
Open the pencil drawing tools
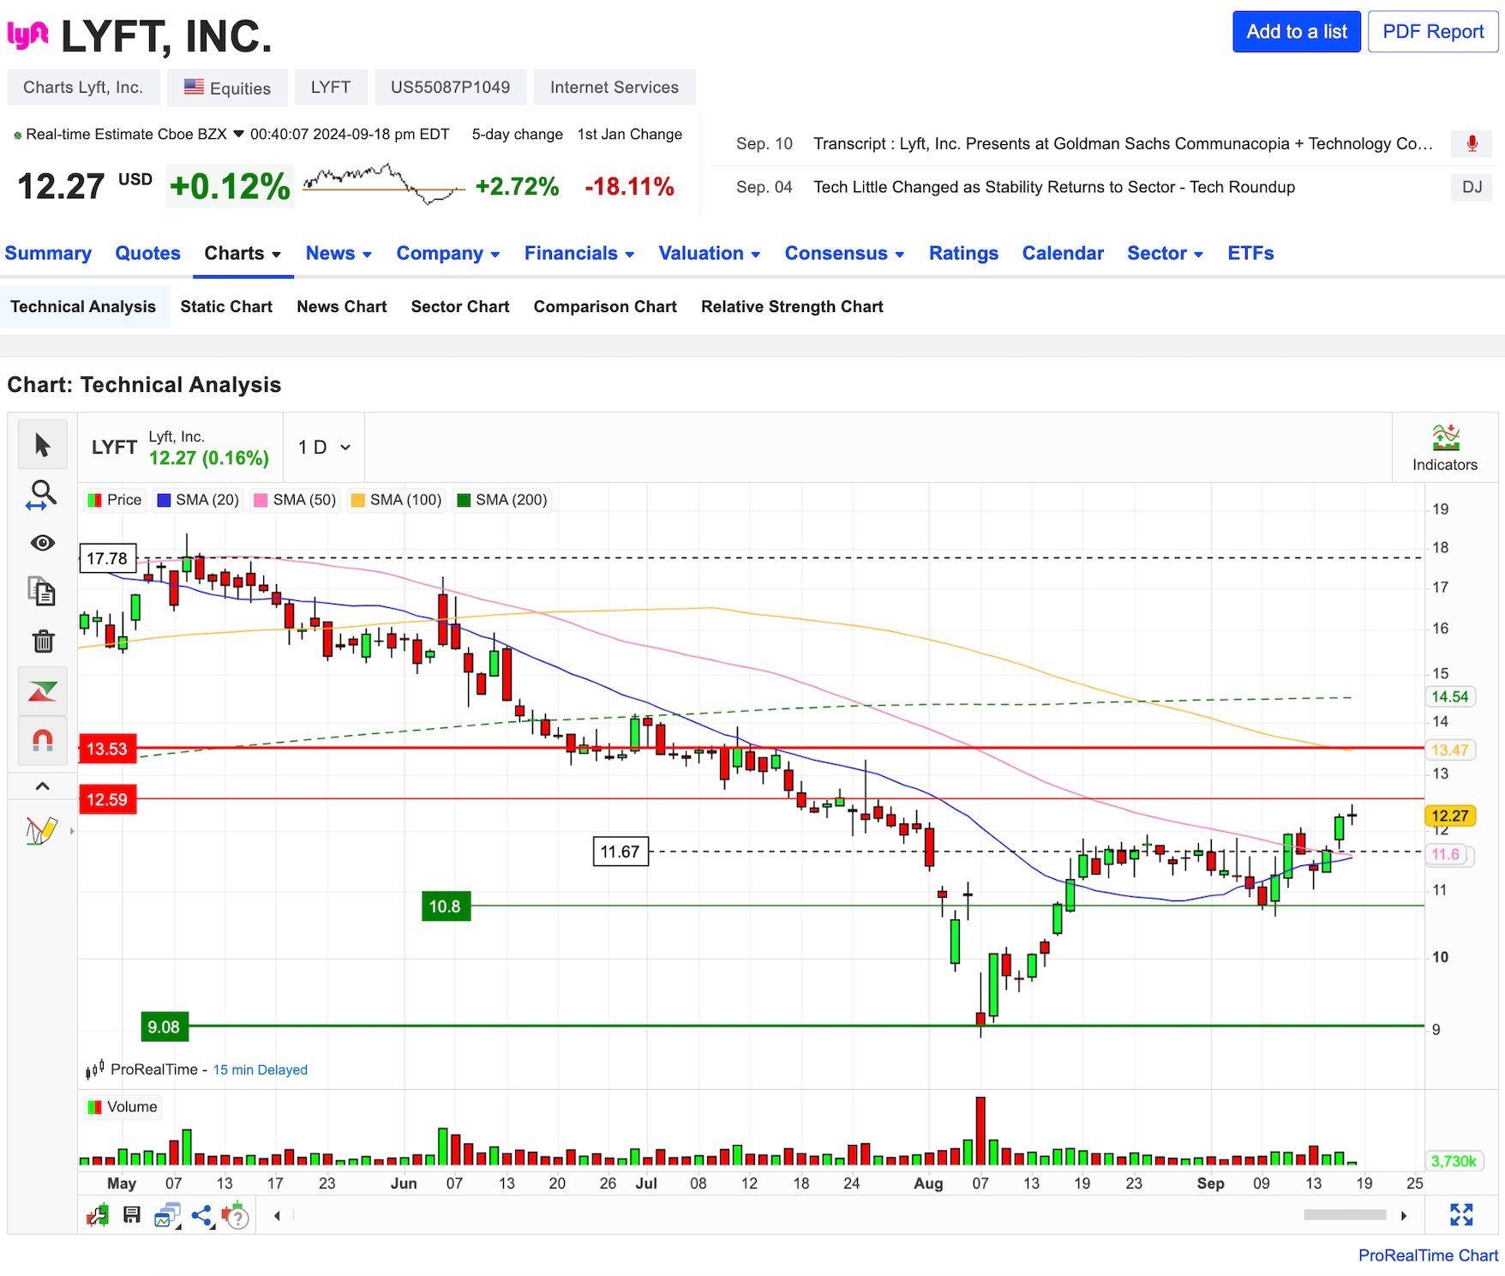click(x=42, y=830)
